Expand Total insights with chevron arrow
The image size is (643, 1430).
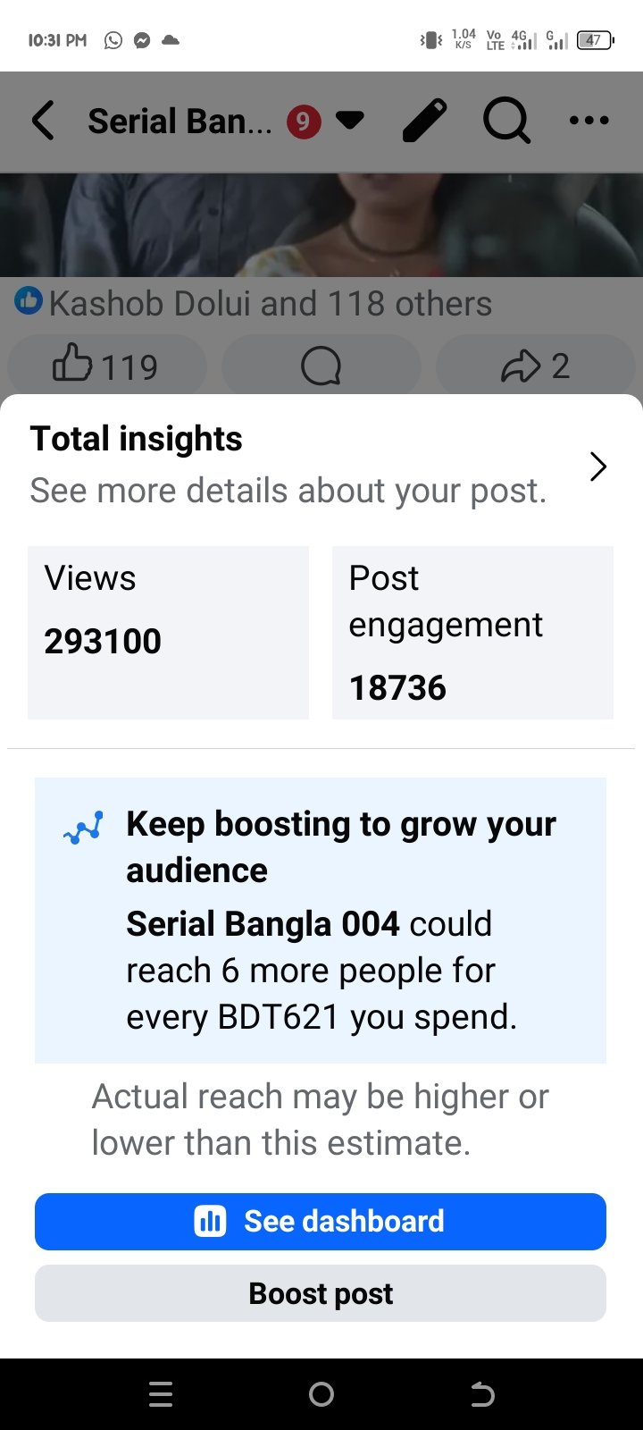click(x=598, y=466)
